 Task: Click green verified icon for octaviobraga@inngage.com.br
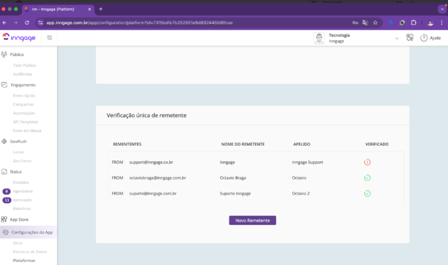tap(367, 178)
